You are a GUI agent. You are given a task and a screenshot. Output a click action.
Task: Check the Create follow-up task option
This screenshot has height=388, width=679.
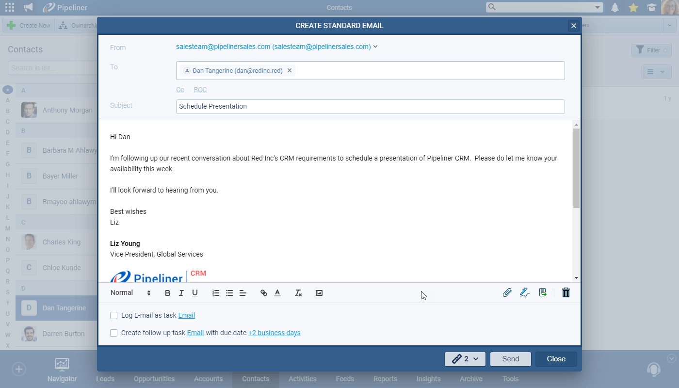(113, 333)
